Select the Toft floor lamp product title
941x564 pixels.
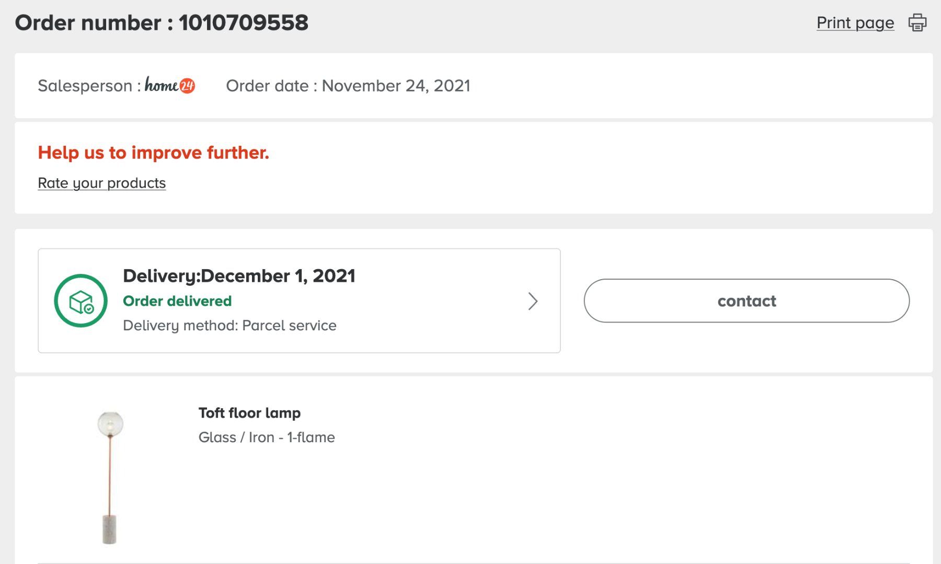pos(249,413)
